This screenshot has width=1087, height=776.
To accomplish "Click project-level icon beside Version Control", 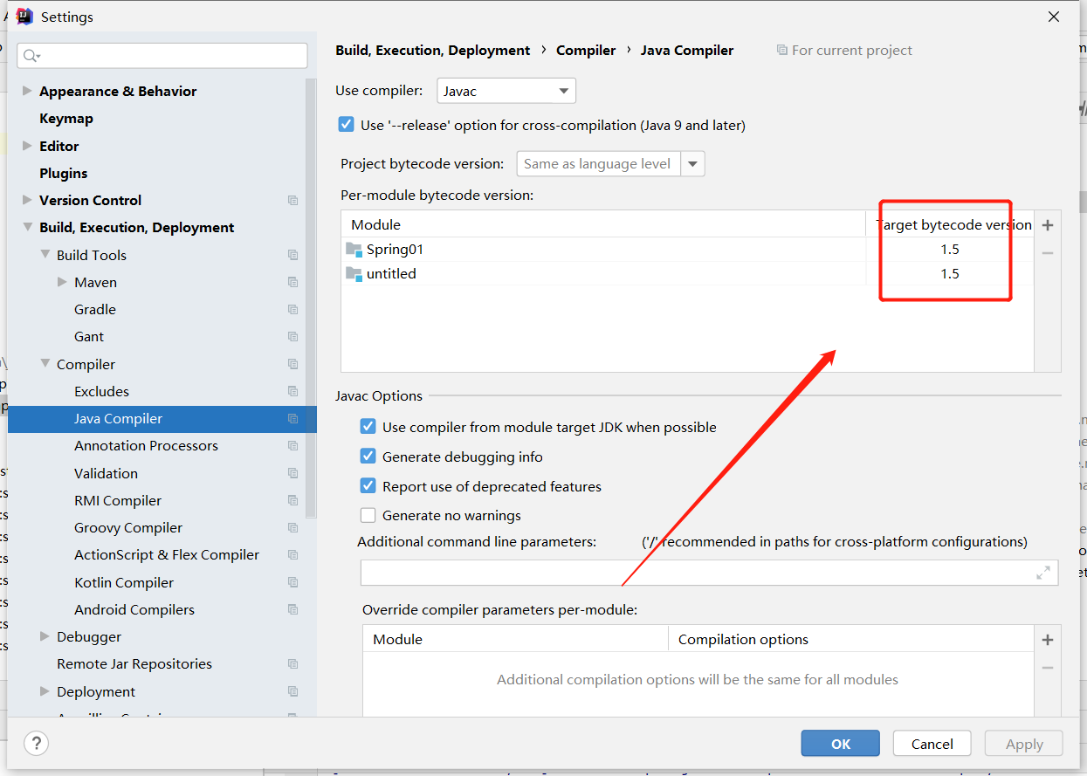I will 293,201.
